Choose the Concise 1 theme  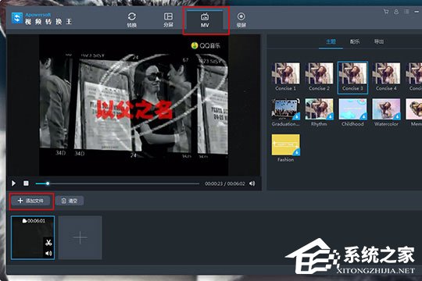pyautogui.click(x=285, y=77)
